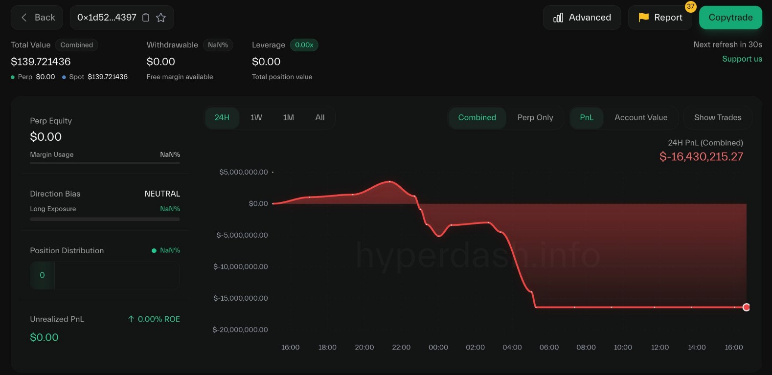The image size is (772, 375).
Task: Open the Support us link
Action: [x=742, y=59]
